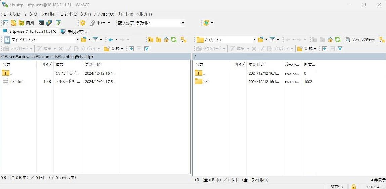386x189 pixels.
Task: Click the local path C:¥Users¥aotoyanai¥Documents¥Techblog¥efs-sftp¥
Action: pos(47,57)
